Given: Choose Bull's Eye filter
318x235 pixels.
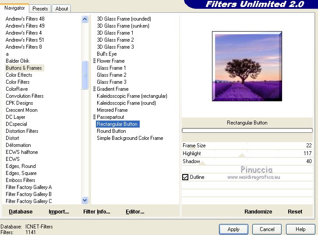Looking at the screenshot, I should pos(107,54).
